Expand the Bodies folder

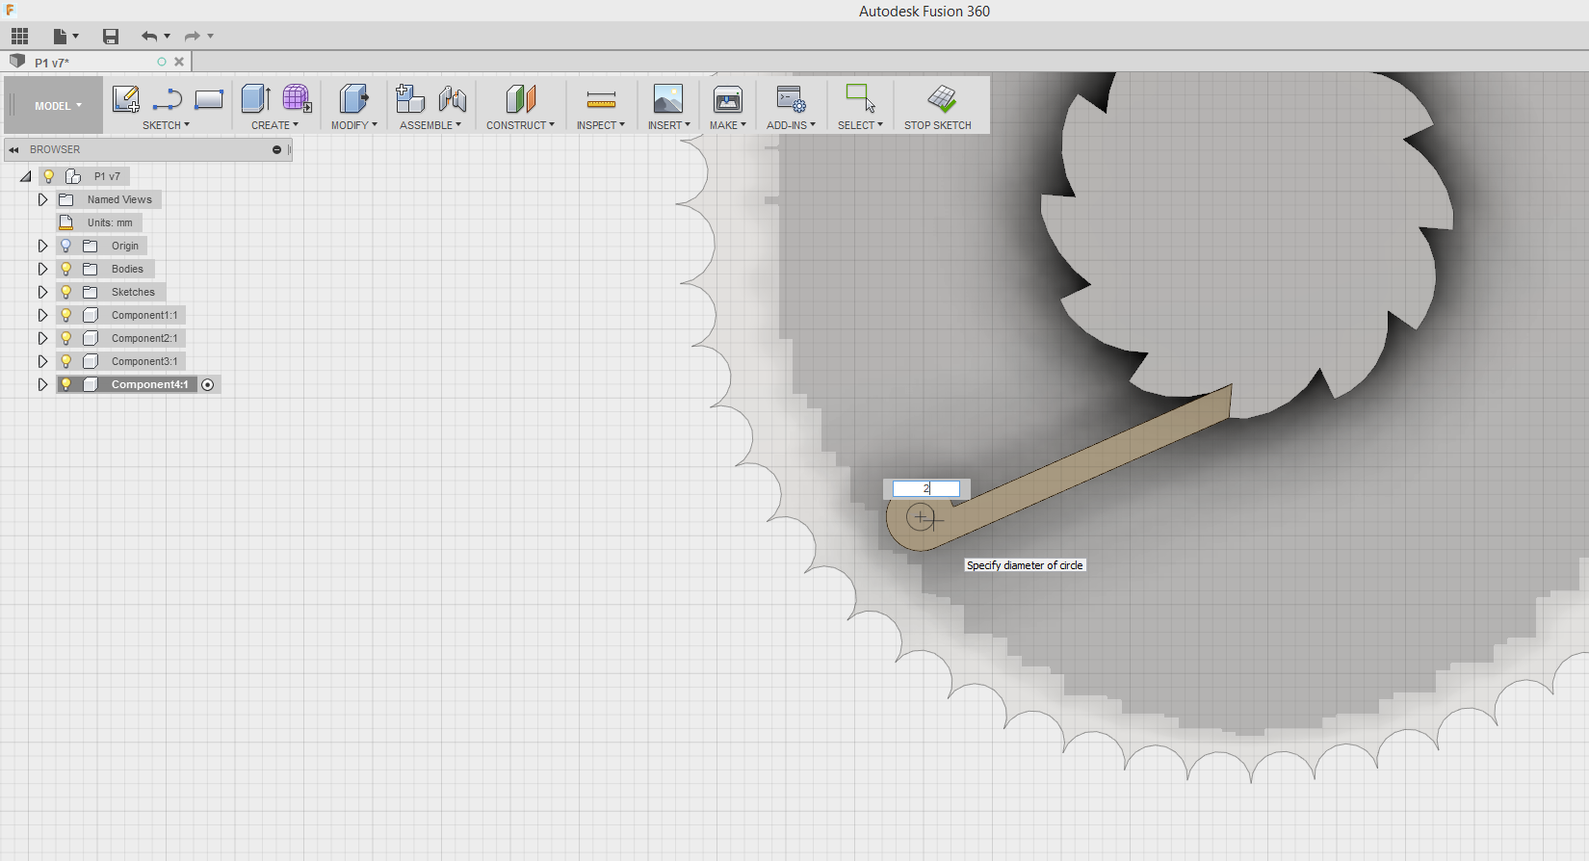point(42,269)
